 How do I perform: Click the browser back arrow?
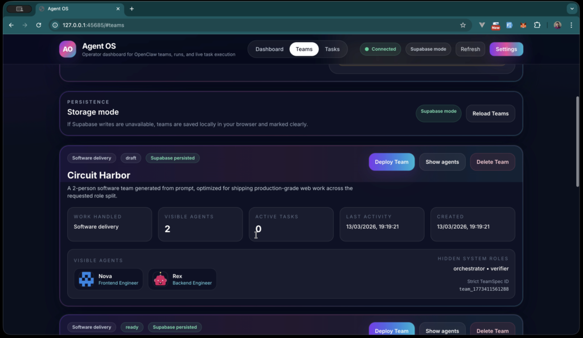[11, 25]
